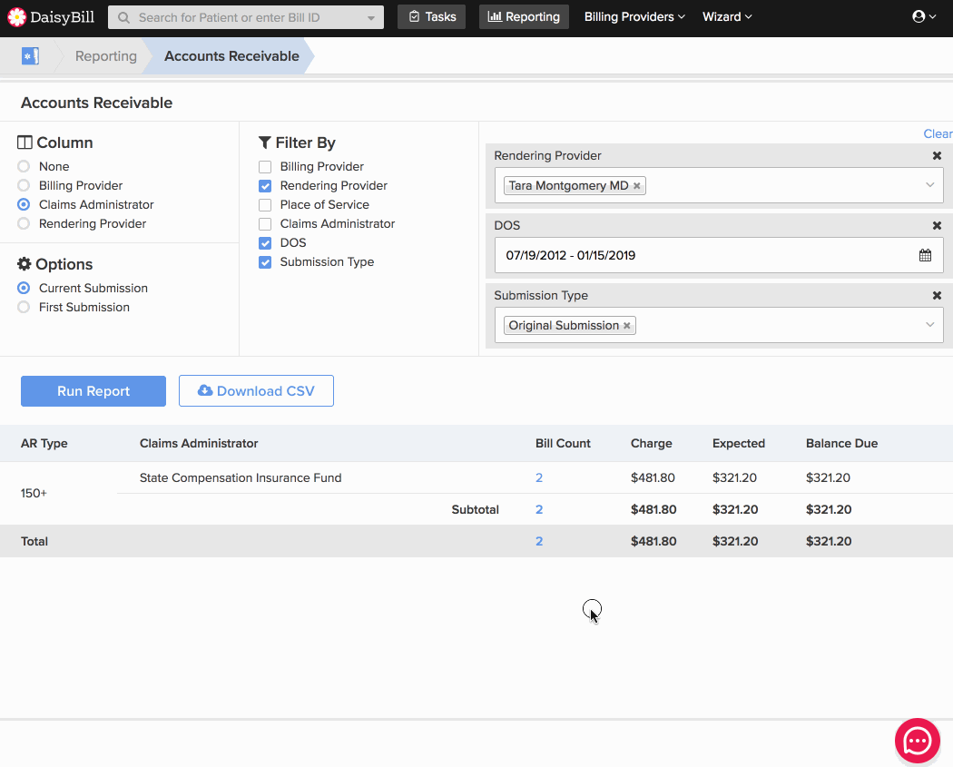953x767 pixels.
Task: Remove the Original Submission tag
Action: tap(626, 326)
